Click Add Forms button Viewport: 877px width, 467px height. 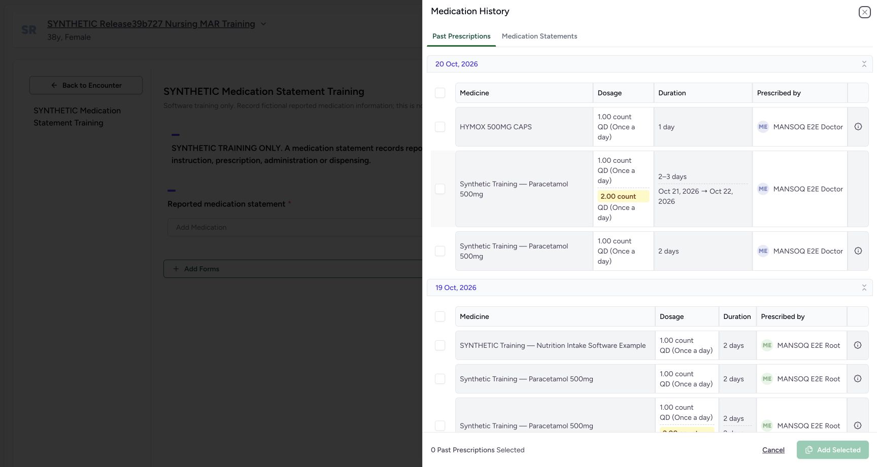pyautogui.click(x=293, y=269)
